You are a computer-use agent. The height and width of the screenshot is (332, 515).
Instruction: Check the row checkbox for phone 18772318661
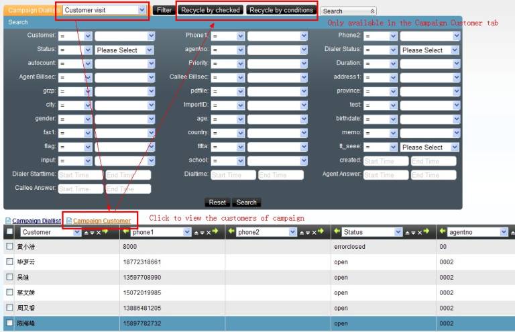(x=9, y=262)
